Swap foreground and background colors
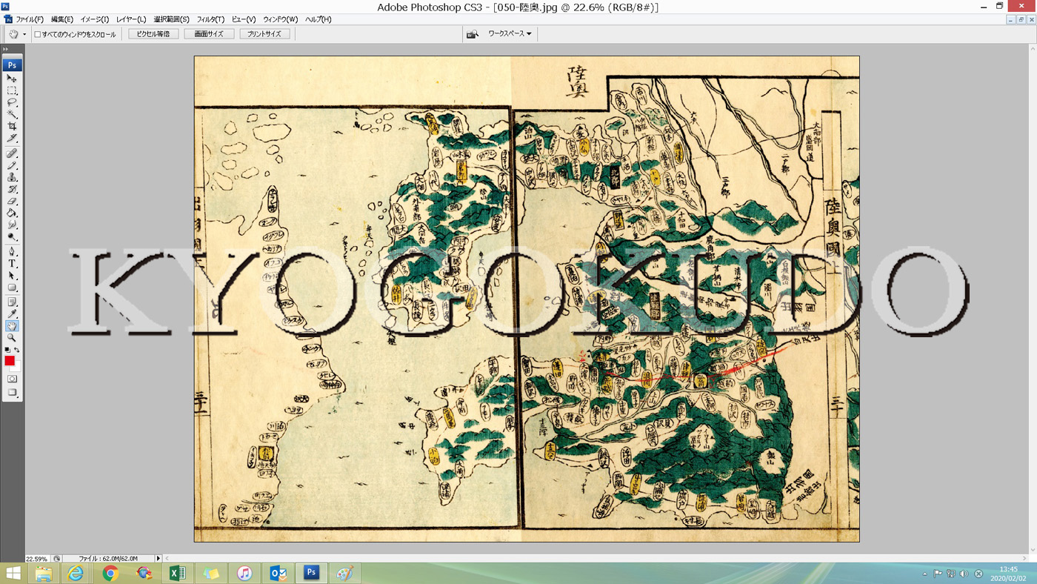This screenshot has height=584, width=1037. [x=16, y=350]
